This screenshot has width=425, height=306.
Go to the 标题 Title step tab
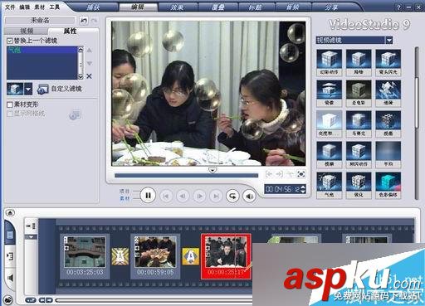(x=255, y=7)
